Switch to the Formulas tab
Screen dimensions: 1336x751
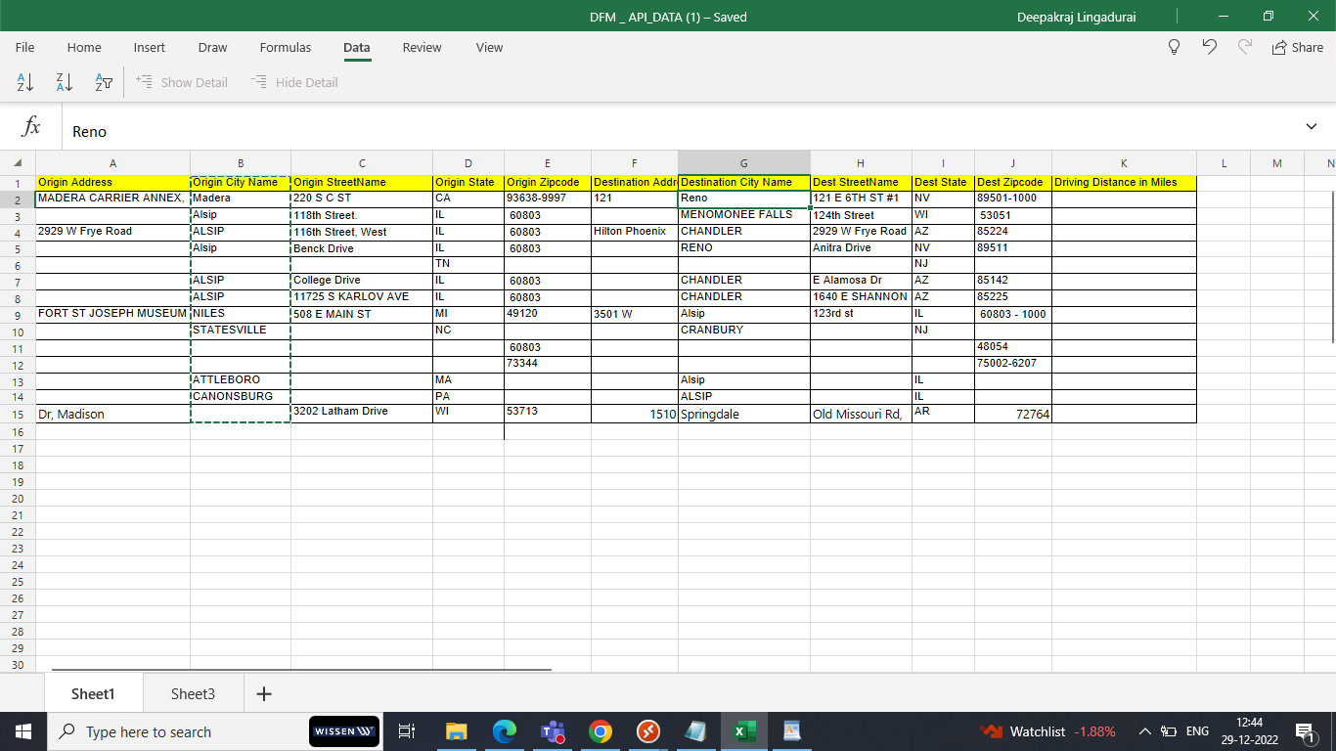tap(286, 47)
